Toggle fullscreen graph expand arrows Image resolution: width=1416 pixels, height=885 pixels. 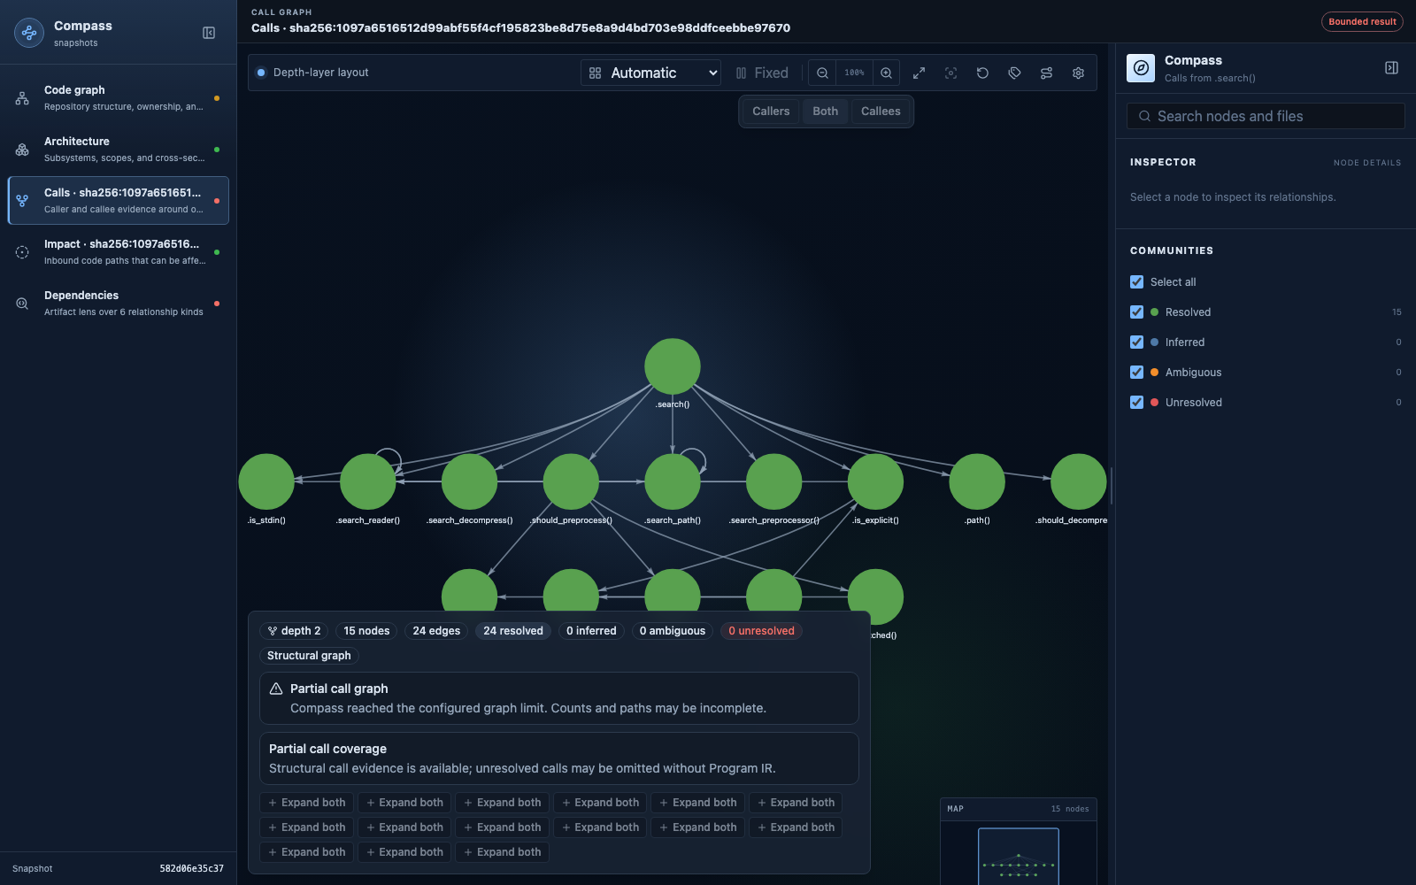point(919,73)
